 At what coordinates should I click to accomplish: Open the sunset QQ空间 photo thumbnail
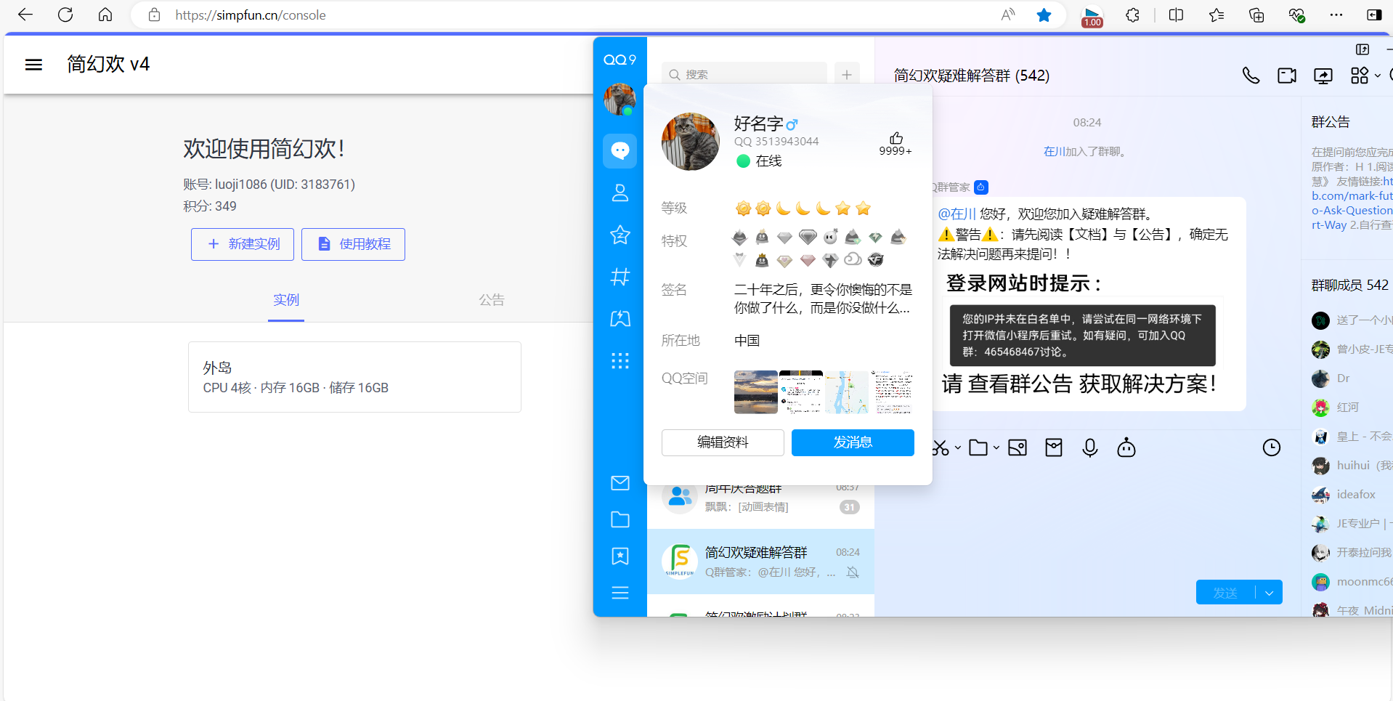755,392
